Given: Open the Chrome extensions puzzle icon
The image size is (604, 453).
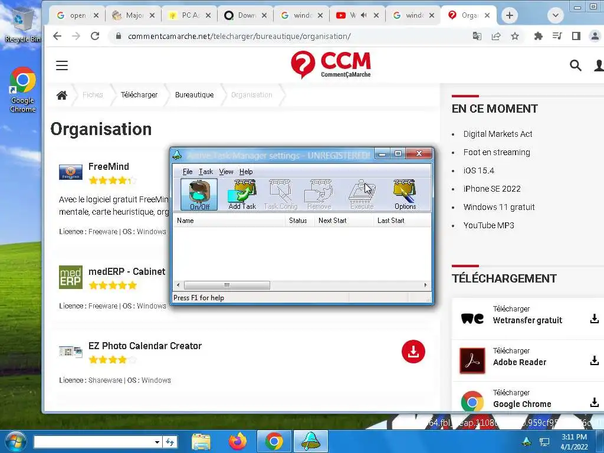Looking at the screenshot, I should [538, 36].
